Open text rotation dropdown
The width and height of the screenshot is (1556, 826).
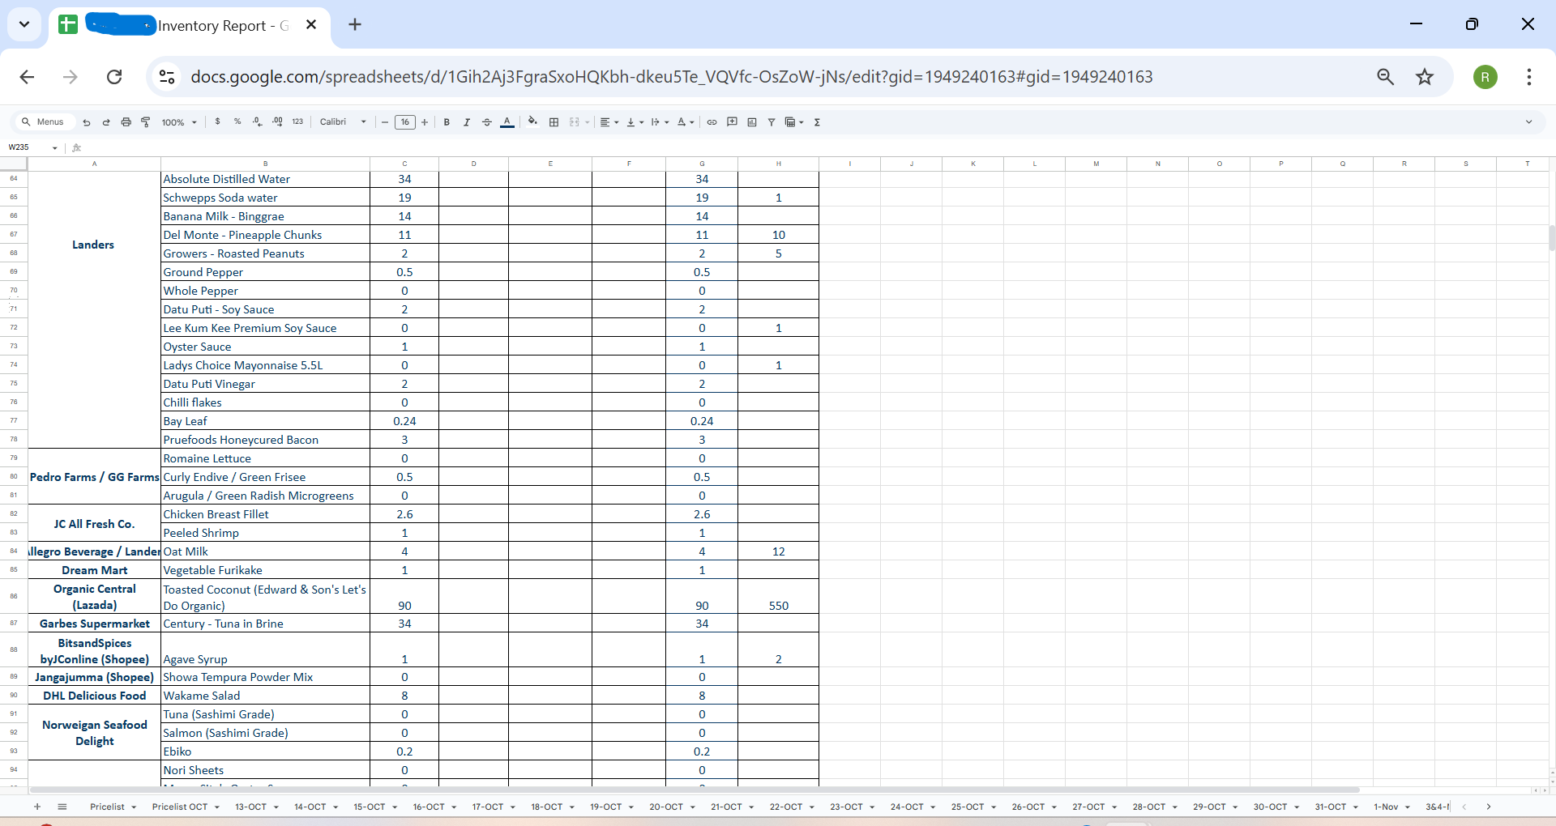point(686,122)
